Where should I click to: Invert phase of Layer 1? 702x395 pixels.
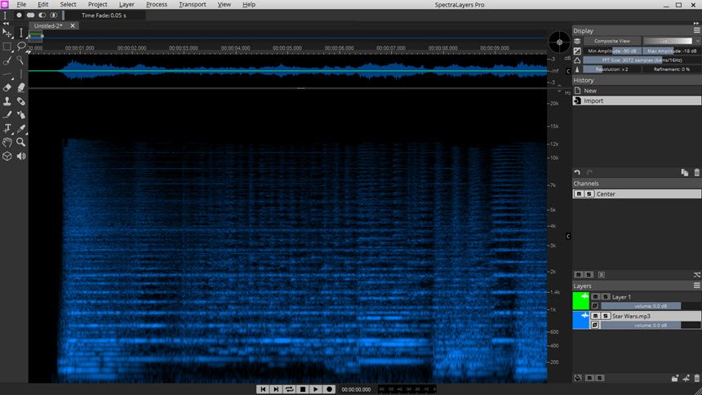tap(595, 306)
